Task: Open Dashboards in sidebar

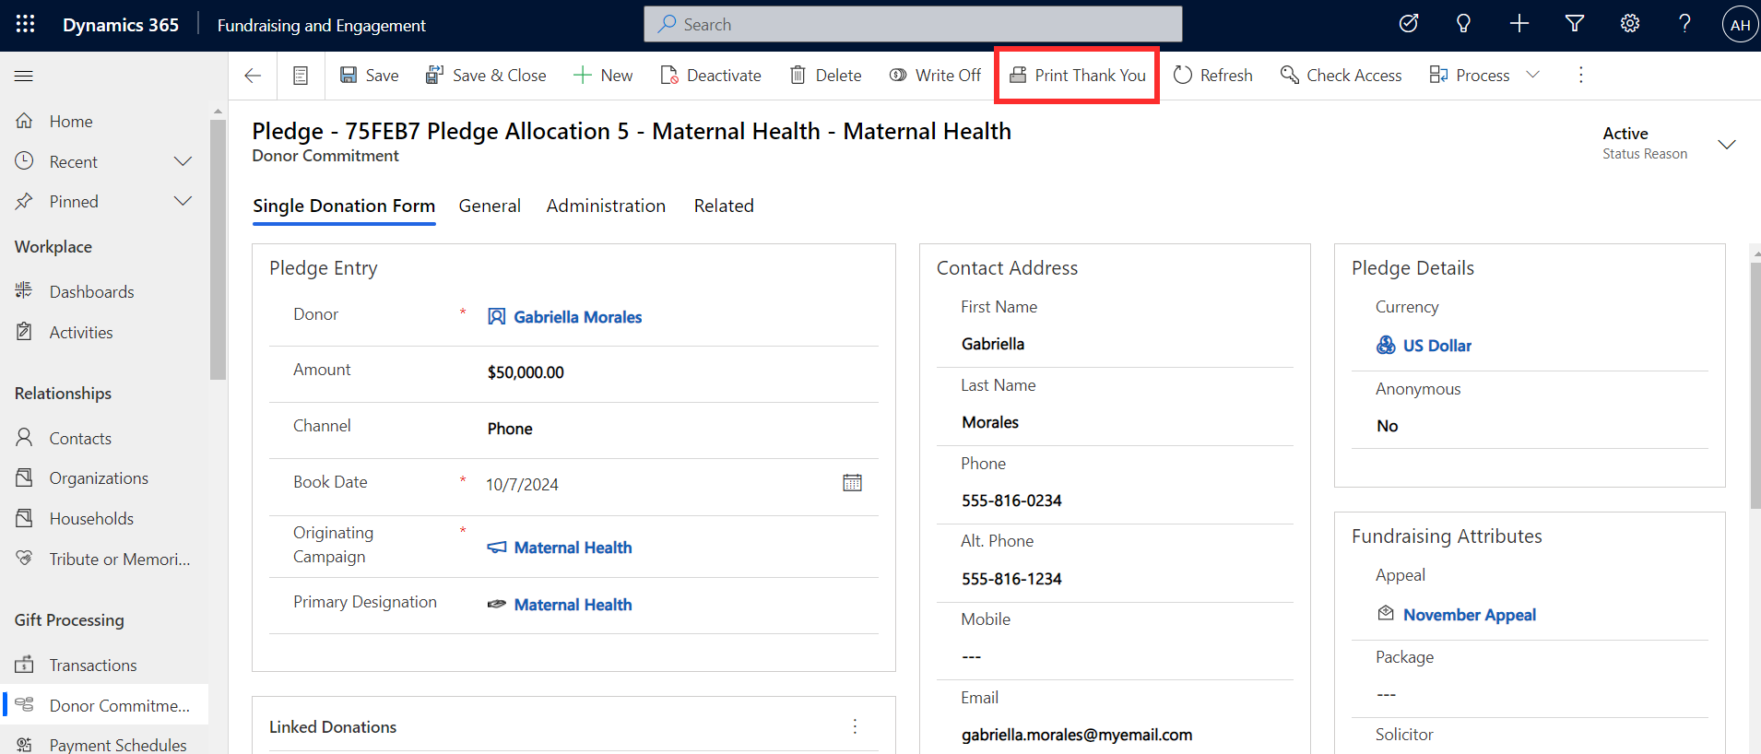Action: (104, 291)
